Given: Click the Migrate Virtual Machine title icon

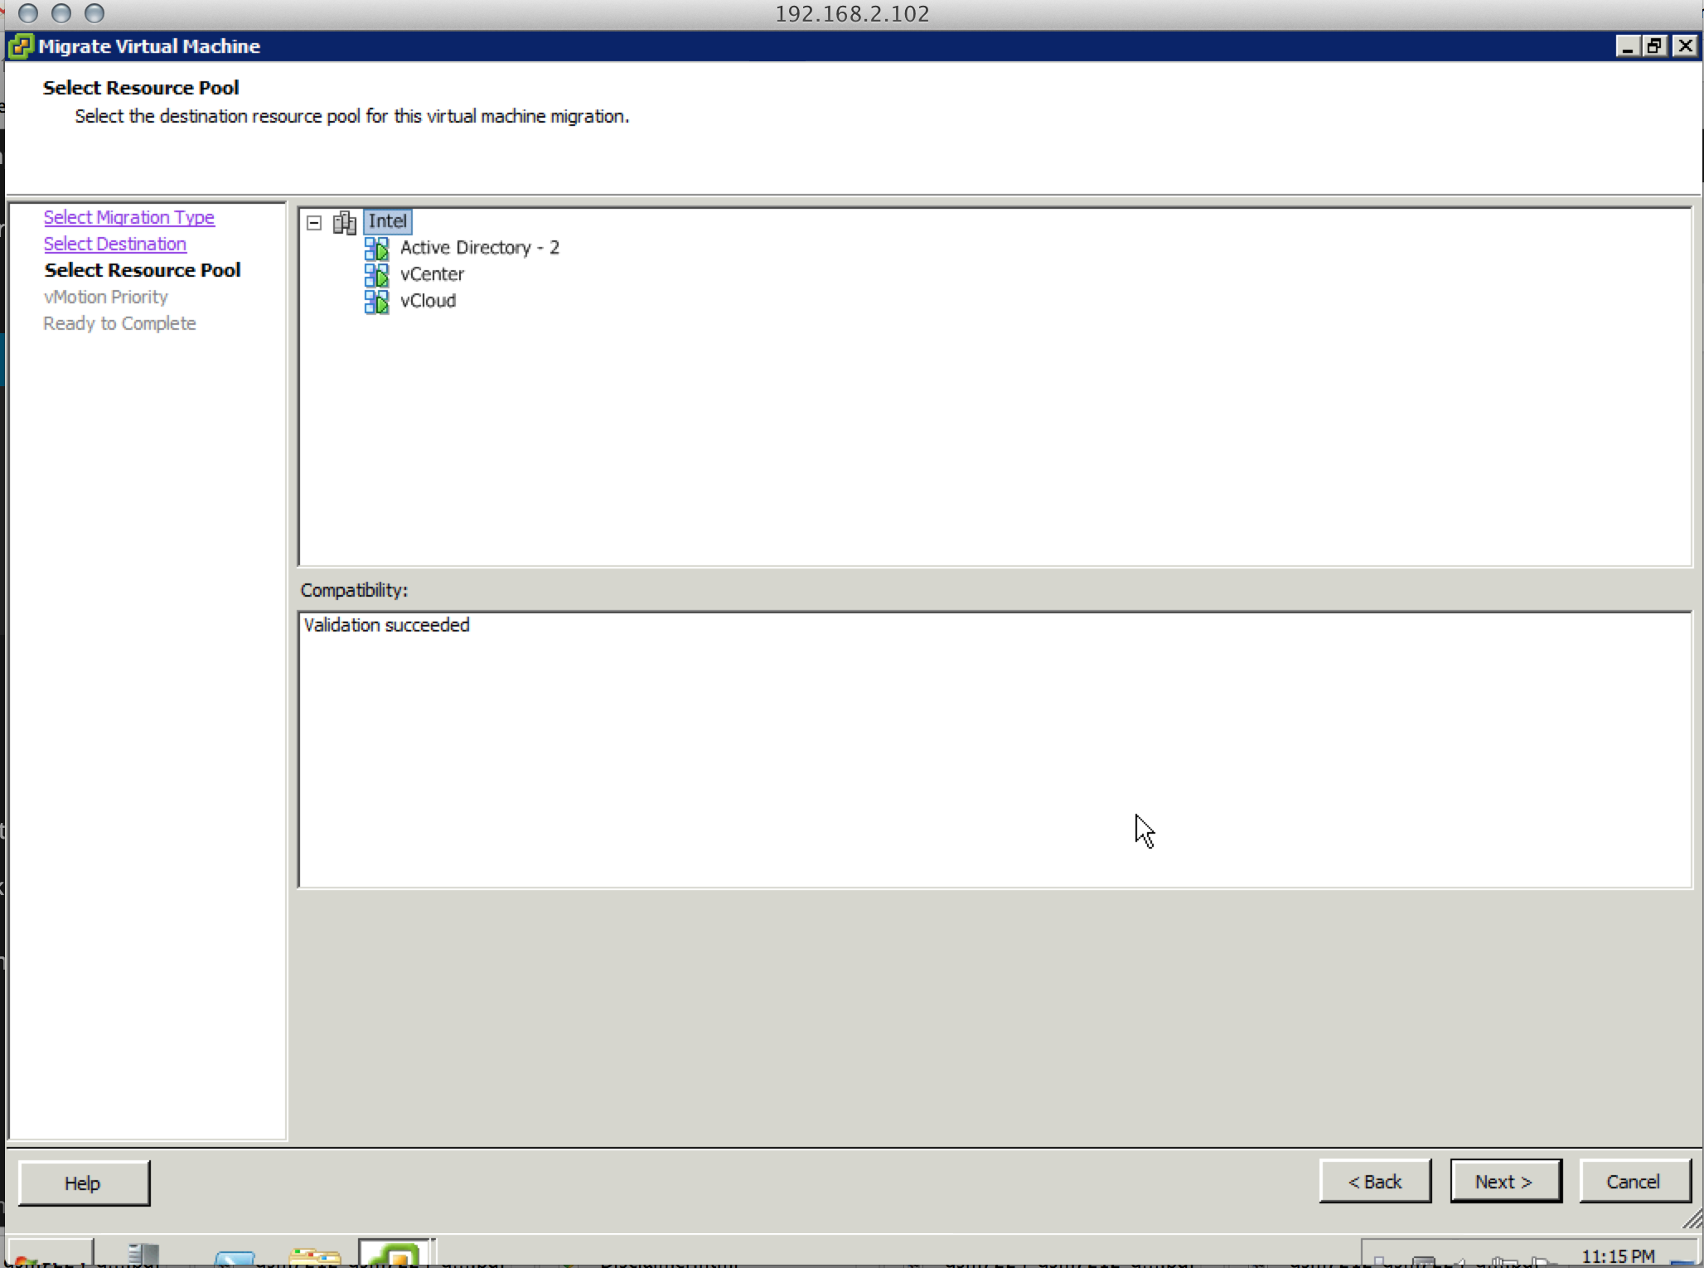Looking at the screenshot, I should 21,46.
